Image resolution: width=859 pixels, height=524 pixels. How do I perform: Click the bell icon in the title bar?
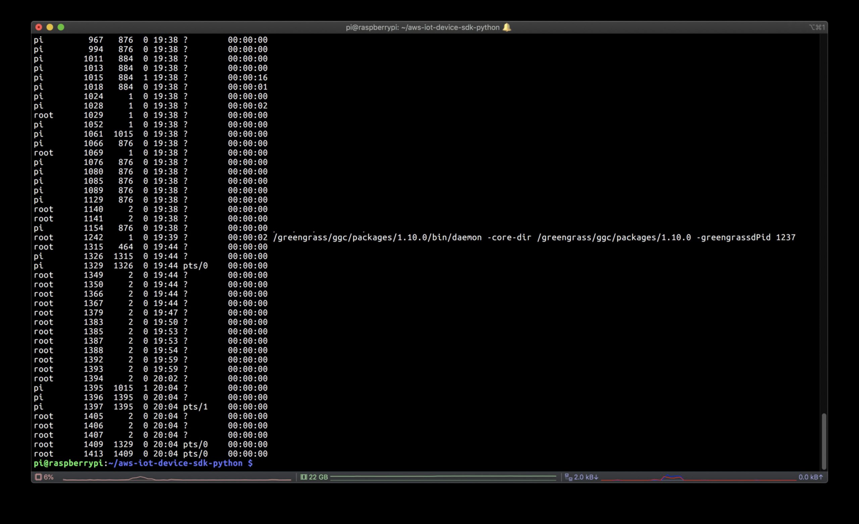click(507, 27)
